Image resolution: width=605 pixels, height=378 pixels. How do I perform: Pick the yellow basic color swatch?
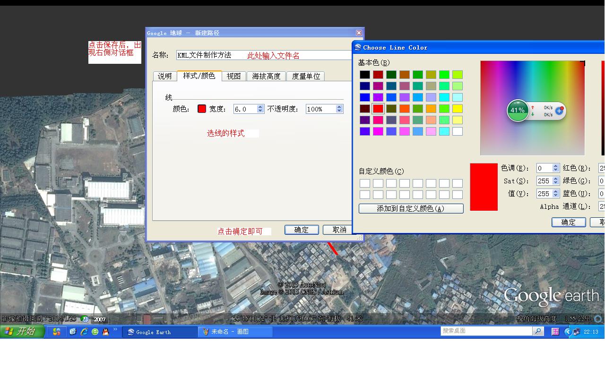click(x=457, y=109)
